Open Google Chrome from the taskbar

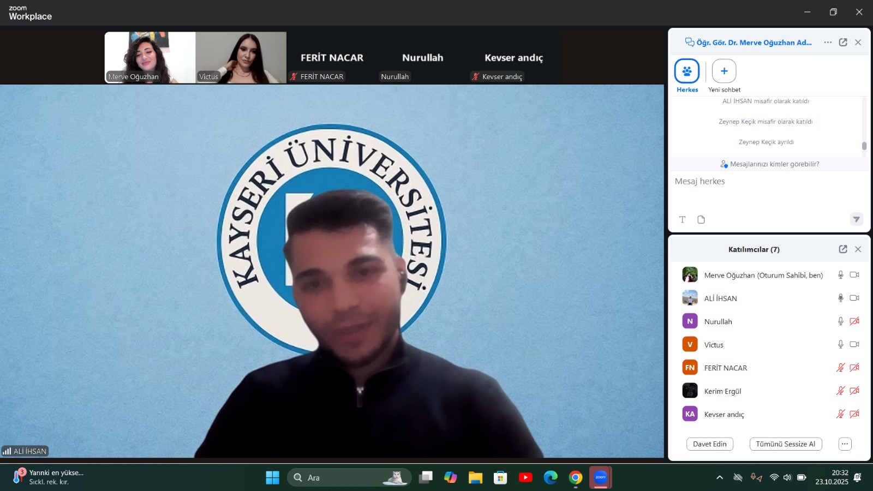pos(575,478)
